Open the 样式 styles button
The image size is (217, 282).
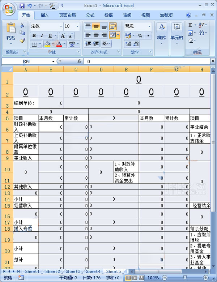click(161, 32)
